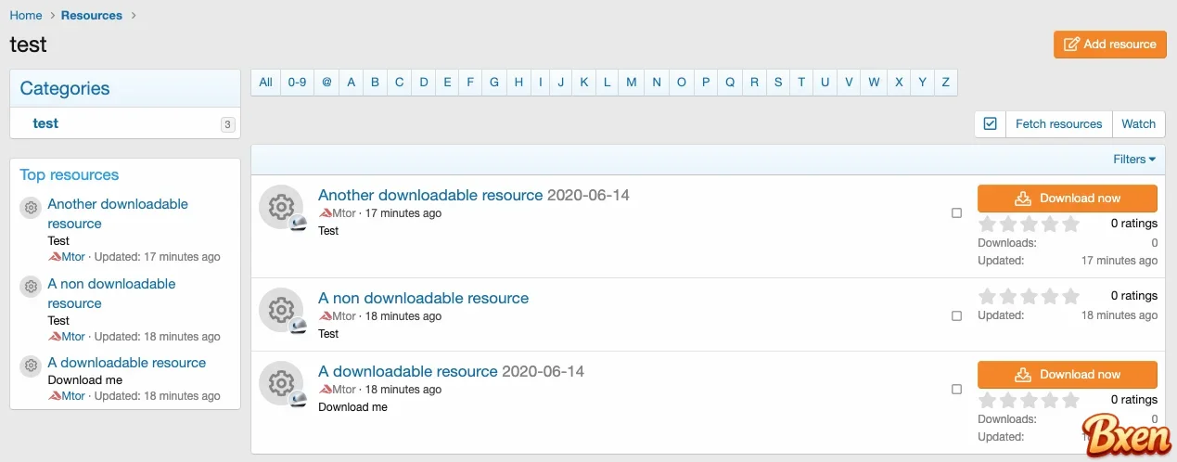Image resolution: width=1177 pixels, height=462 pixels.
Task: Filter resources by letter D
Action: [x=424, y=82]
